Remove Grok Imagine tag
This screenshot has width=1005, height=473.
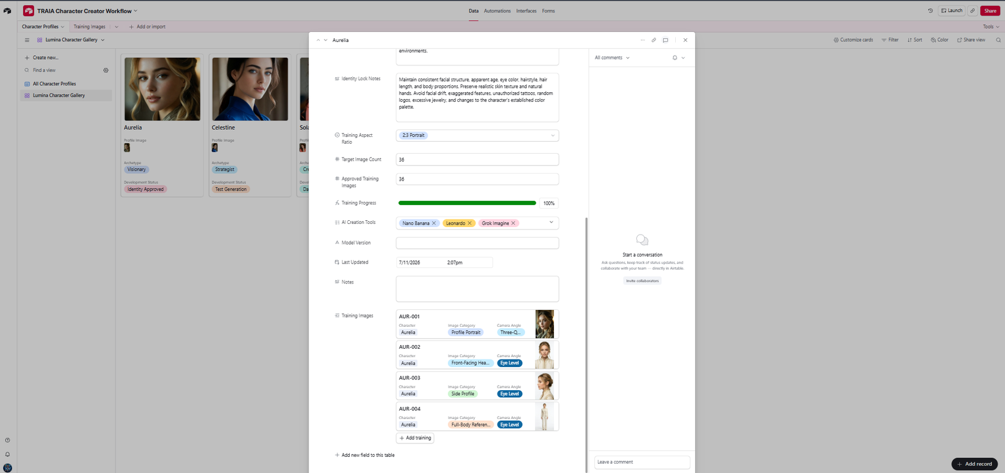(513, 223)
